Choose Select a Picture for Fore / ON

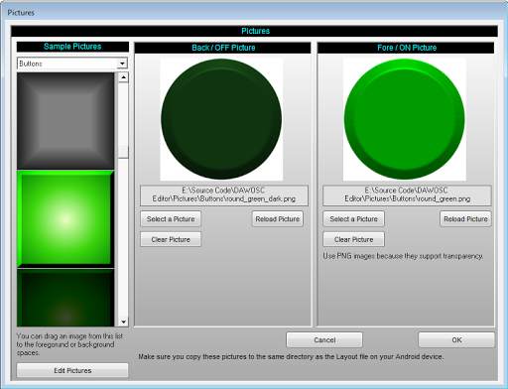[x=353, y=219]
